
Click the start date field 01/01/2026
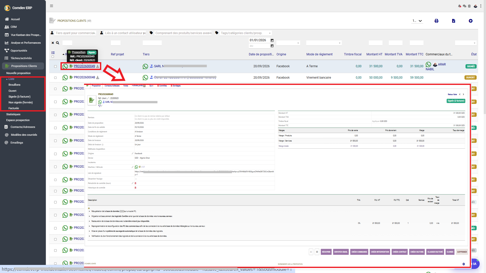tap(259, 40)
